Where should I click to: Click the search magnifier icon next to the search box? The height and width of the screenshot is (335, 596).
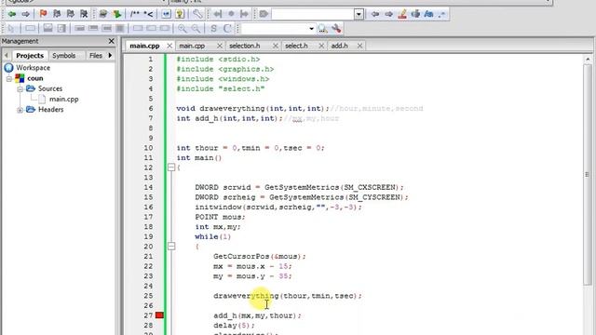tap(322, 29)
